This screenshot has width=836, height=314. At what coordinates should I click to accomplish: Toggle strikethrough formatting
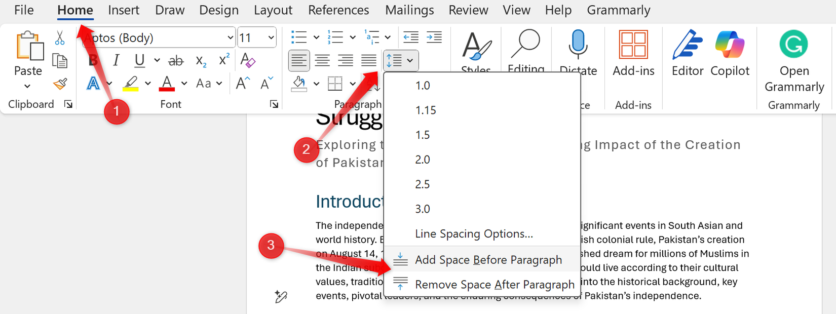tap(176, 61)
